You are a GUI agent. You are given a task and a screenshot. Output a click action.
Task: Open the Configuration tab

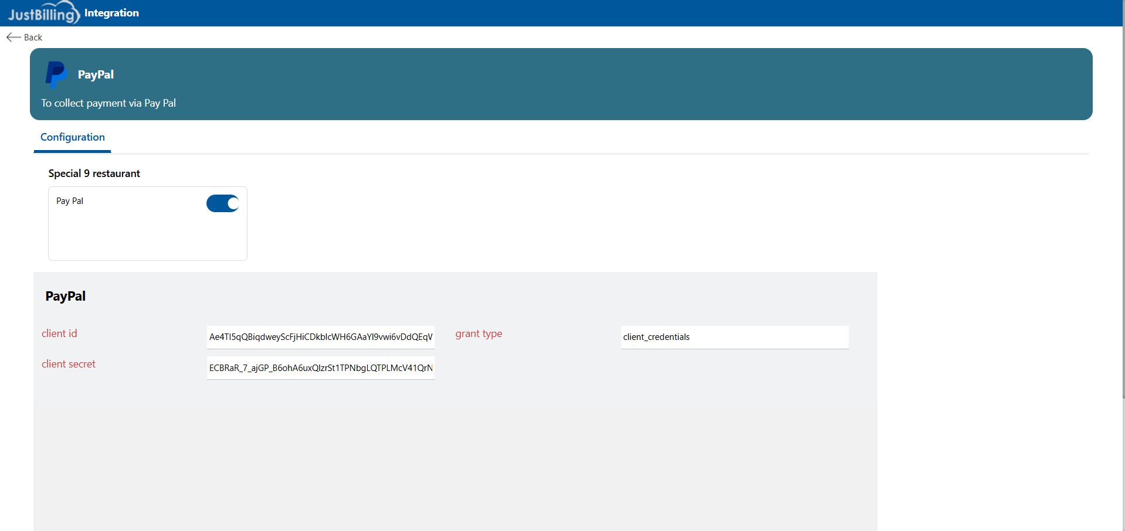click(x=73, y=137)
